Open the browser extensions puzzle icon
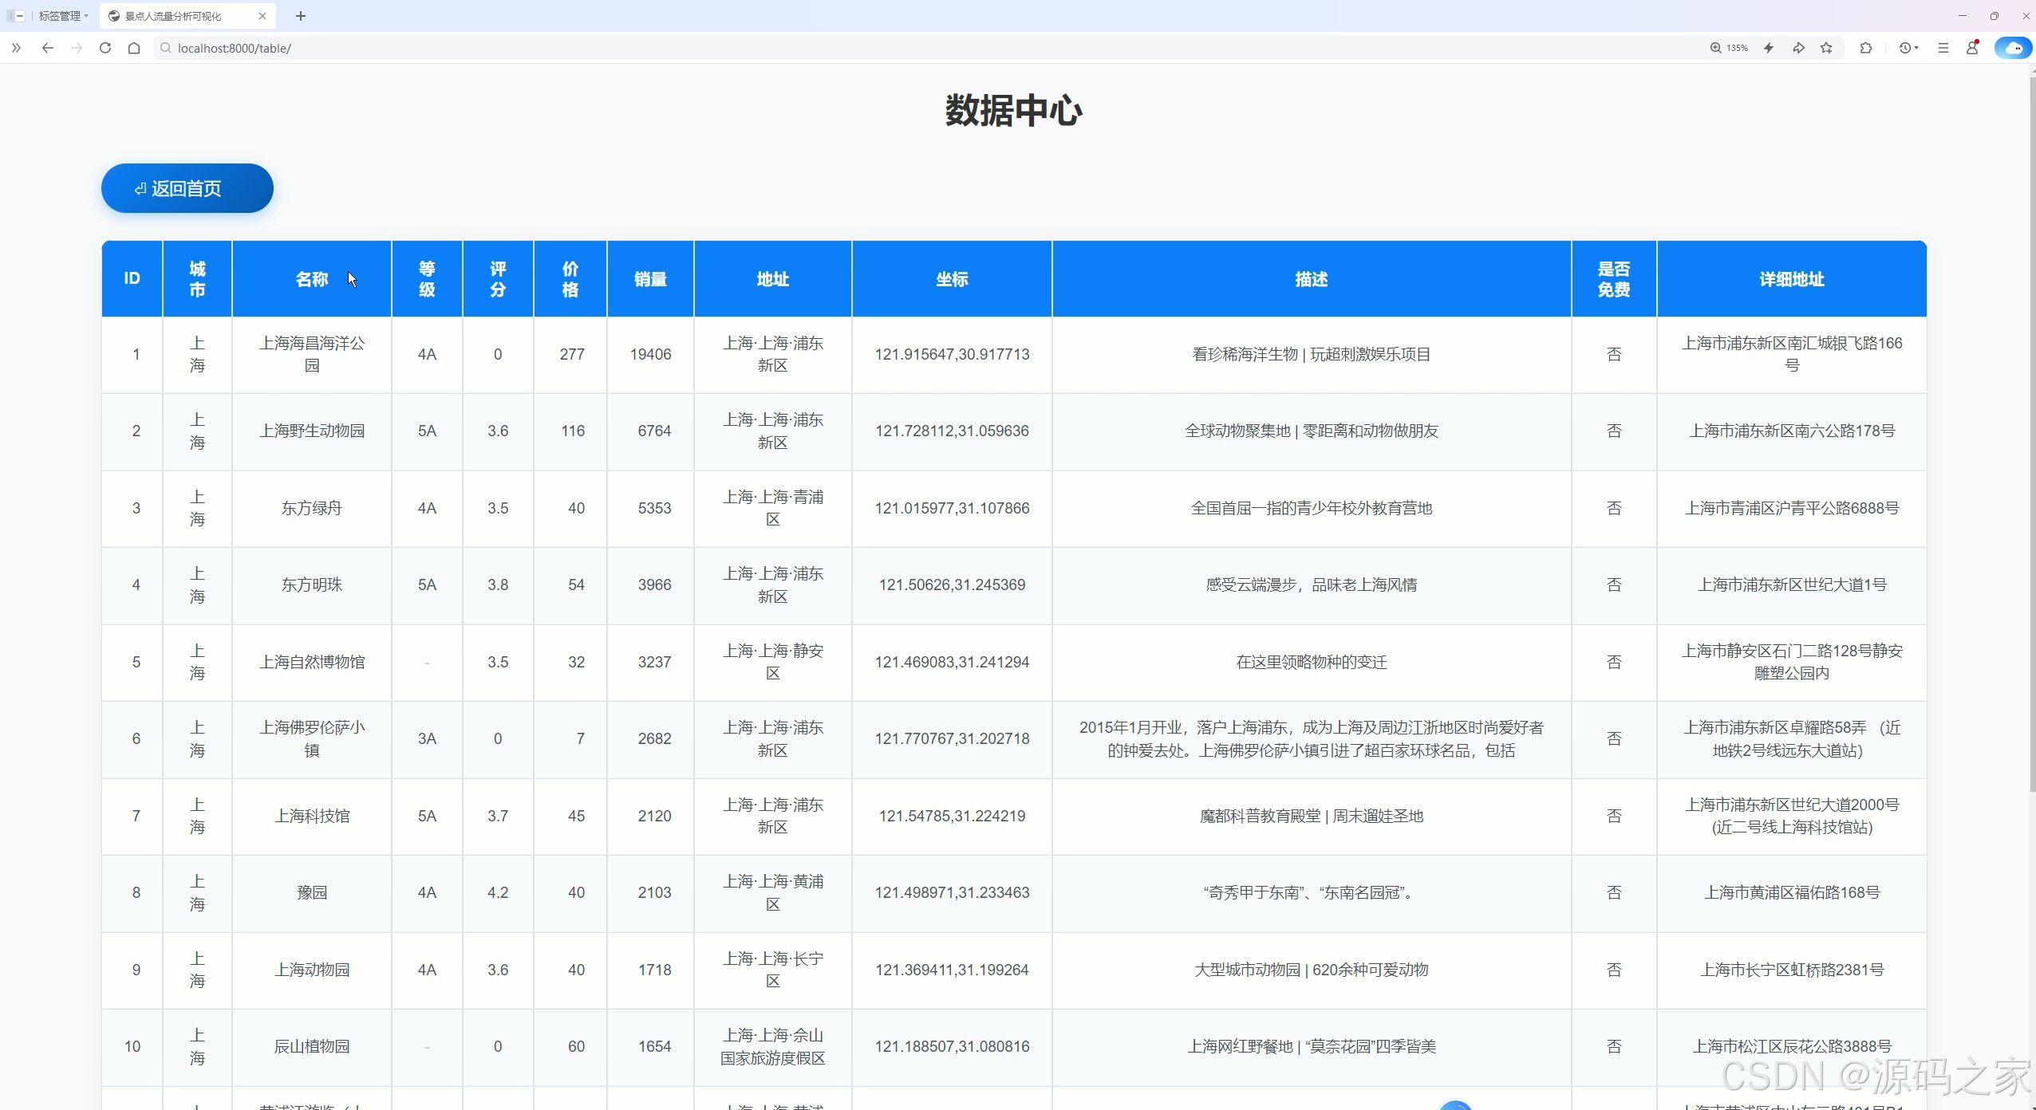This screenshot has height=1110, width=2036. 1865,48
